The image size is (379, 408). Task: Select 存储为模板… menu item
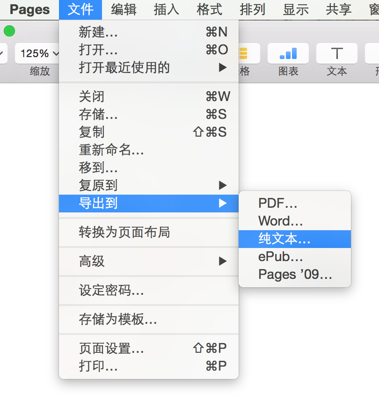[149, 319]
